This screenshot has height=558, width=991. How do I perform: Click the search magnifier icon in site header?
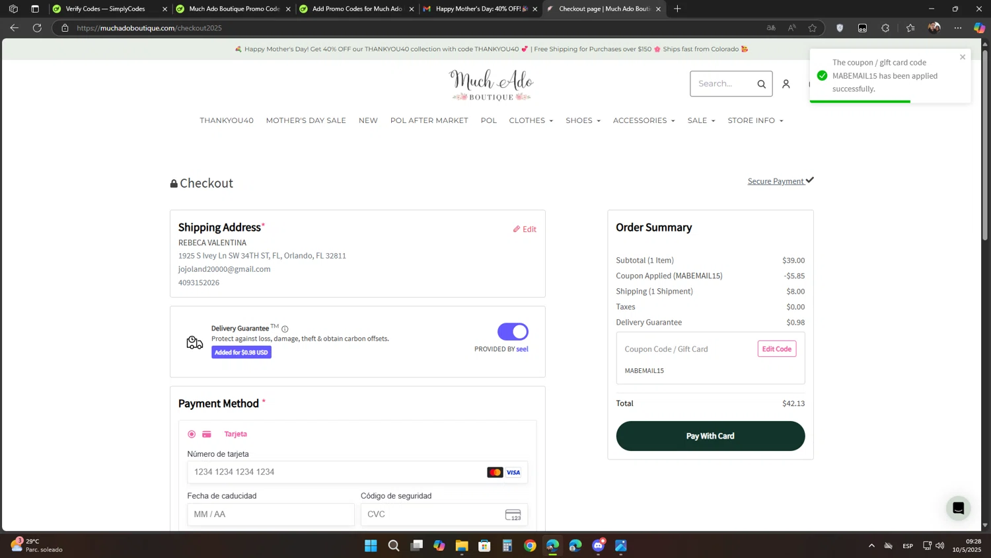click(761, 84)
